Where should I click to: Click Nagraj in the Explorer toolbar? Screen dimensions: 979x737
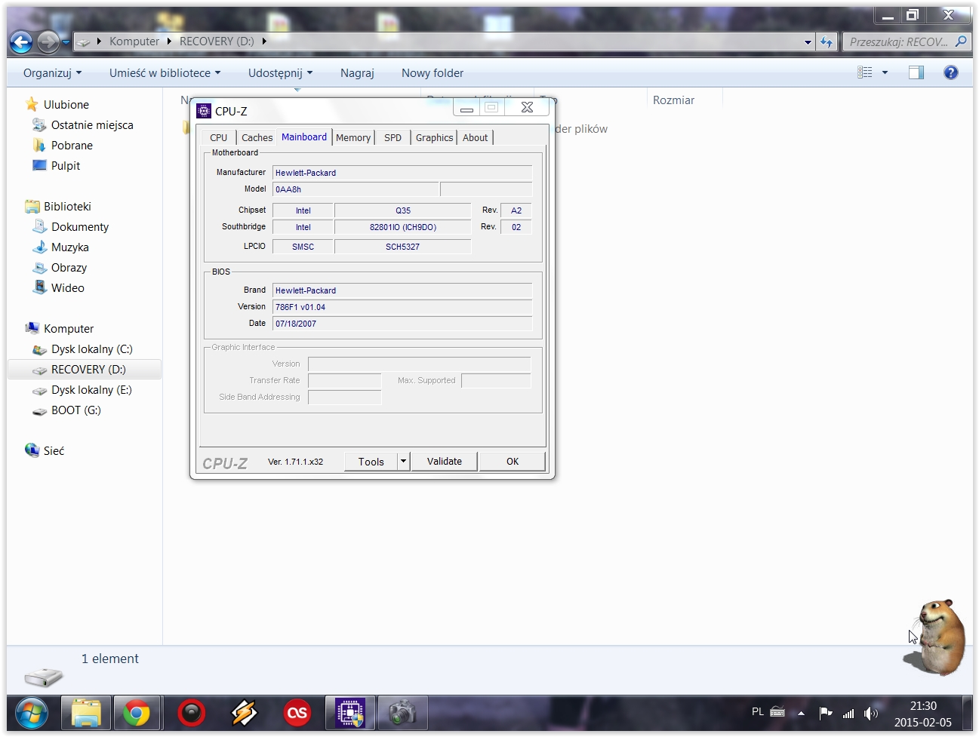pyautogui.click(x=357, y=73)
